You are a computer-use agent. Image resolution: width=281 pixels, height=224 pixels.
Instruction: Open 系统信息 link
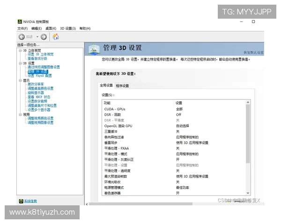click(30, 201)
